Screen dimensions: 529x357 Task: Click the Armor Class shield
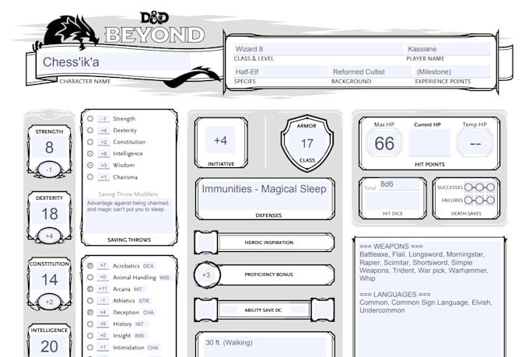coord(307,143)
